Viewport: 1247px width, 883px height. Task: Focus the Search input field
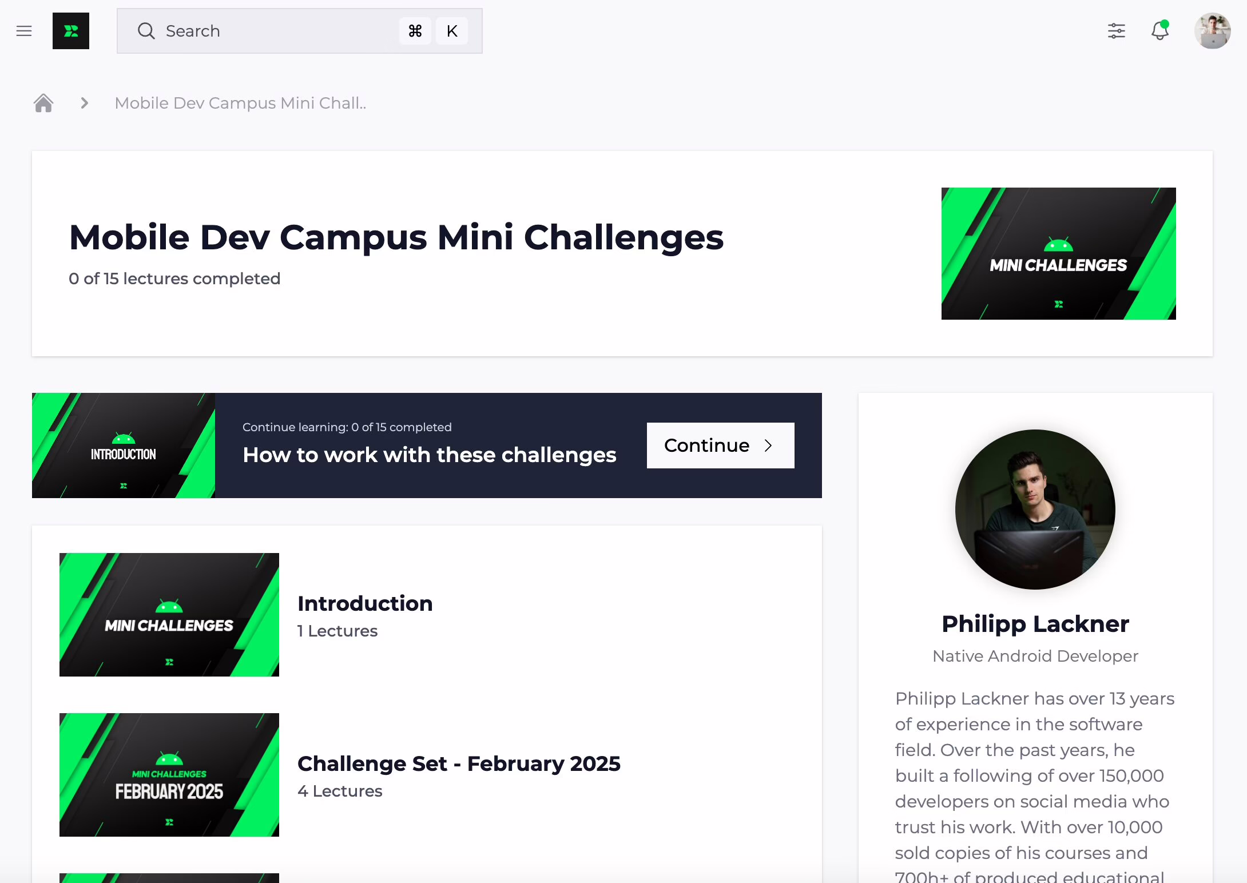click(275, 31)
